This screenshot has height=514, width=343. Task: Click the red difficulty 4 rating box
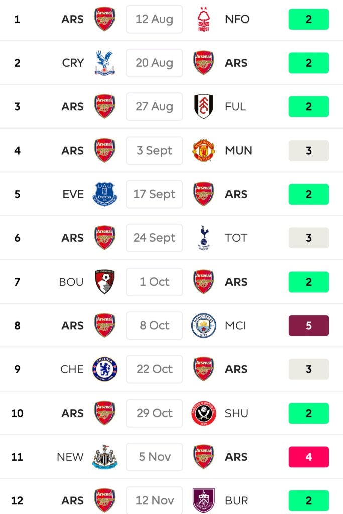pos(308,457)
